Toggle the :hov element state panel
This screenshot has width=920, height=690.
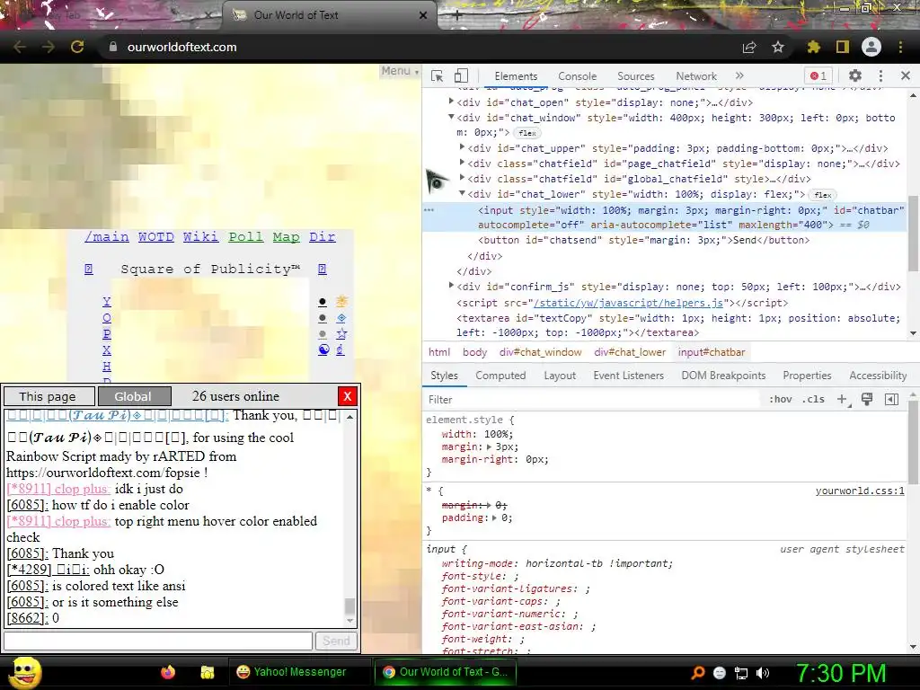781,399
